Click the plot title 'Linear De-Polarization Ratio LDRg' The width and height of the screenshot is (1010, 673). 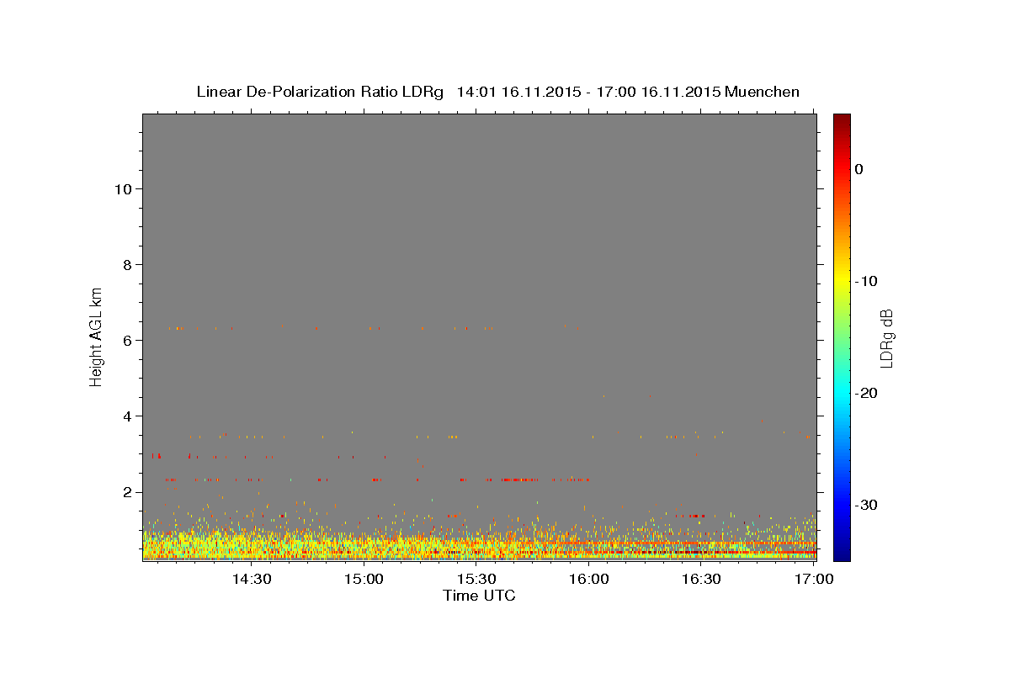pyautogui.click(x=319, y=92)
